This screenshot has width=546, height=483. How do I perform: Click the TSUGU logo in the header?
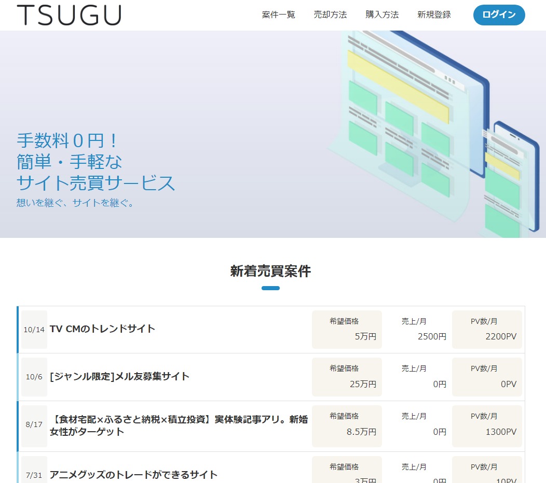coord(70,15)
